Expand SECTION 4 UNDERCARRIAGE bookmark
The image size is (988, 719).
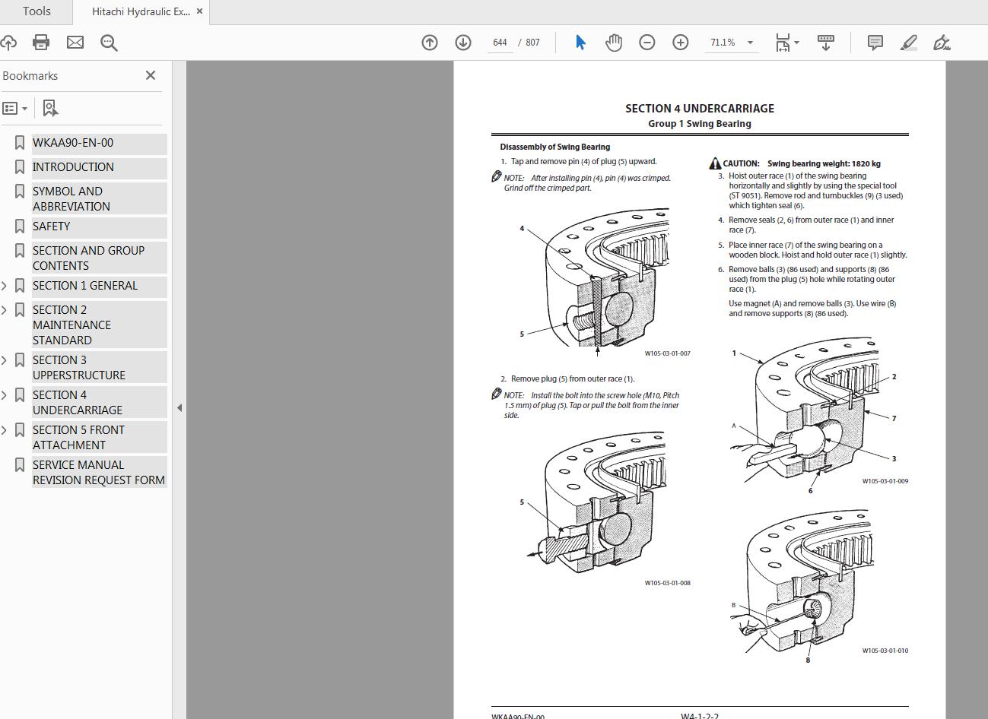5,395
